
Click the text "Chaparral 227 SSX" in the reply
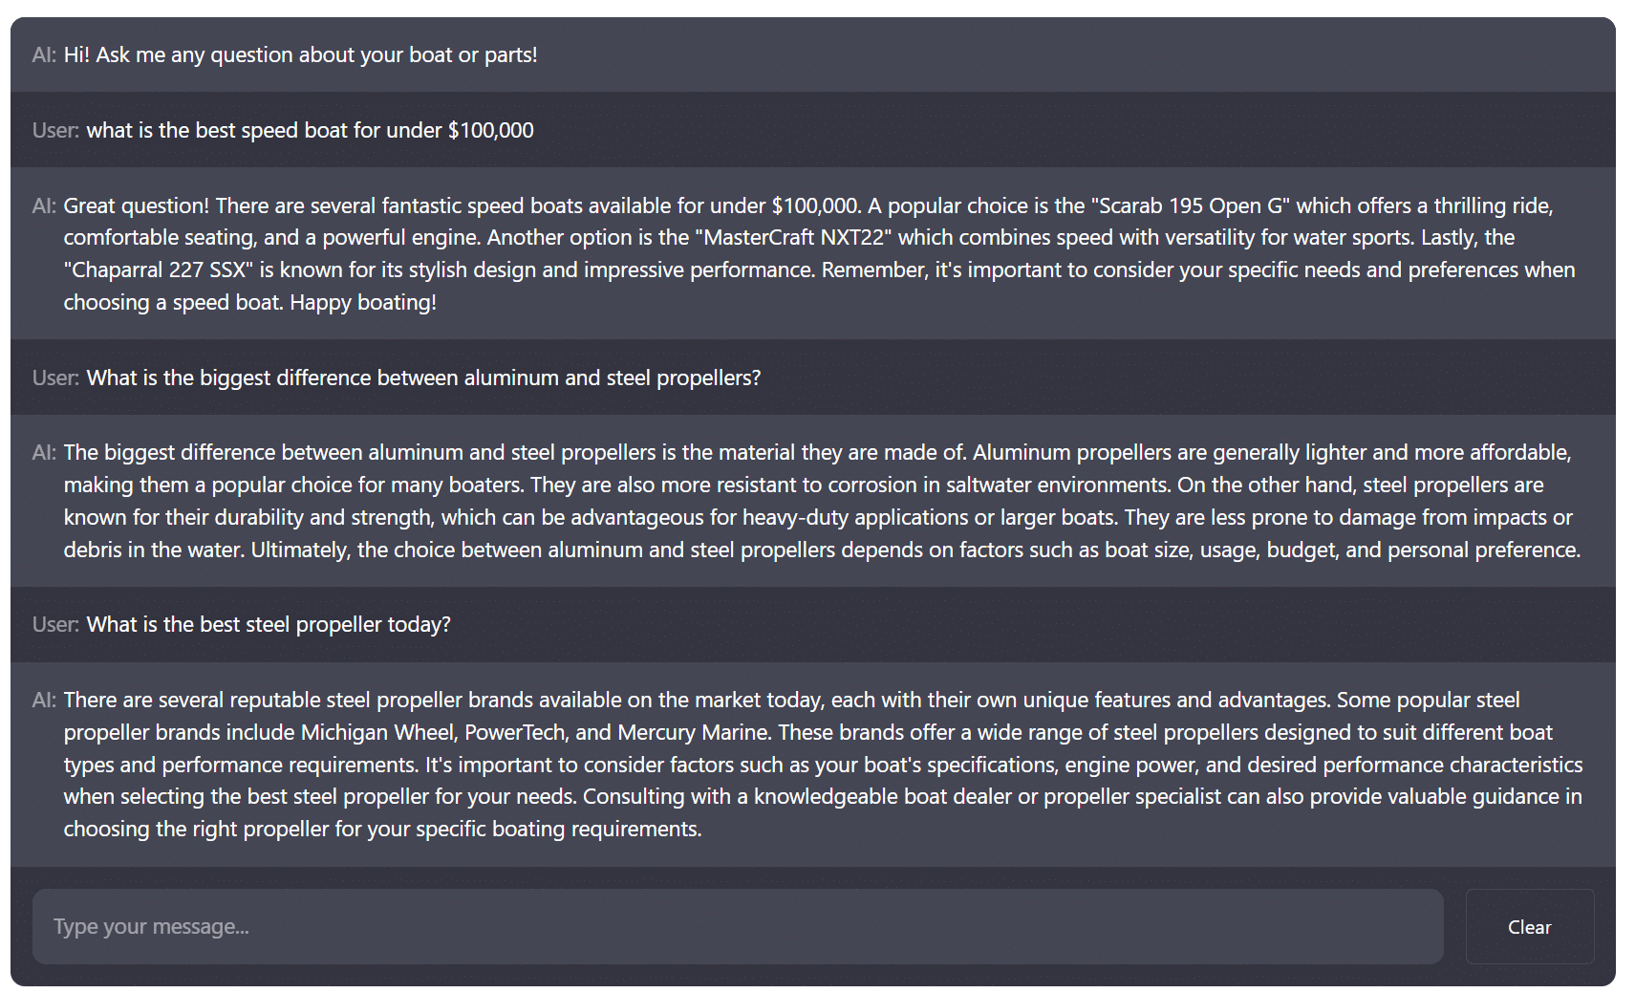tap(159, 270)
